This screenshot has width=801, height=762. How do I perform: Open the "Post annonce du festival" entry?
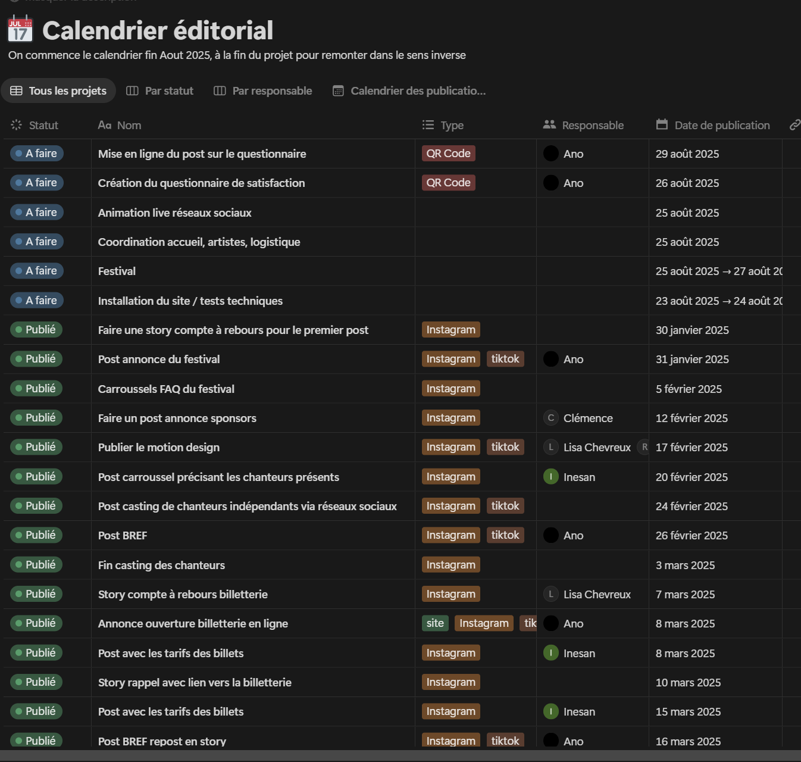pos(159,359)
